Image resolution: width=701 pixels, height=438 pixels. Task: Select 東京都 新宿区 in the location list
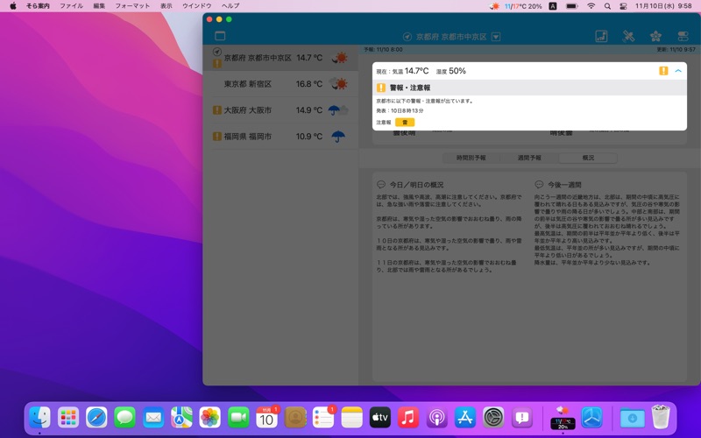tap(248, 84)
